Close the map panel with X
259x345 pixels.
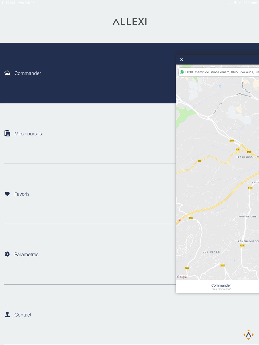(x=182, y=60)
